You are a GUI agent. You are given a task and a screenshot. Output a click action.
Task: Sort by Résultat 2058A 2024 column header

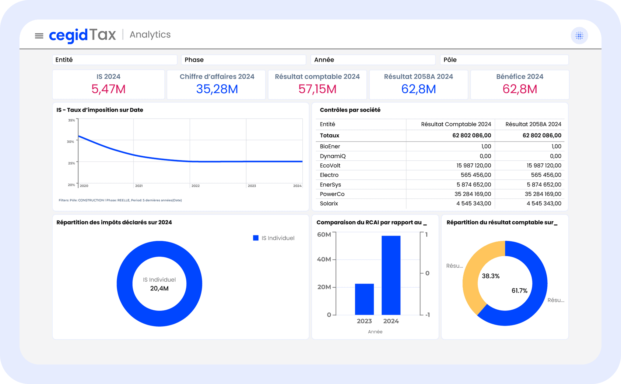point(533,124)
